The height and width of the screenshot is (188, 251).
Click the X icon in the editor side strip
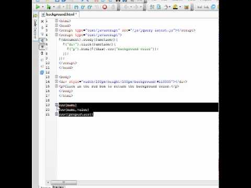pos(42,21)
